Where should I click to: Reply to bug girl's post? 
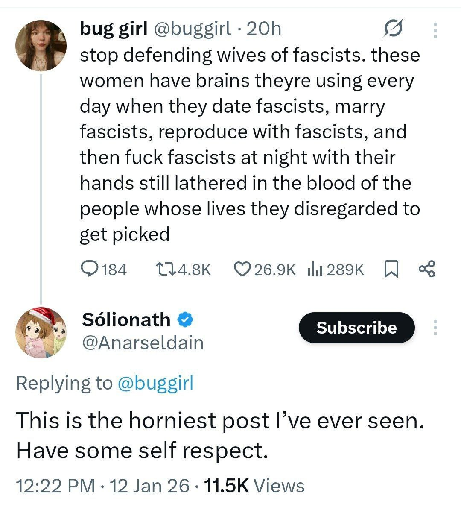89,269
